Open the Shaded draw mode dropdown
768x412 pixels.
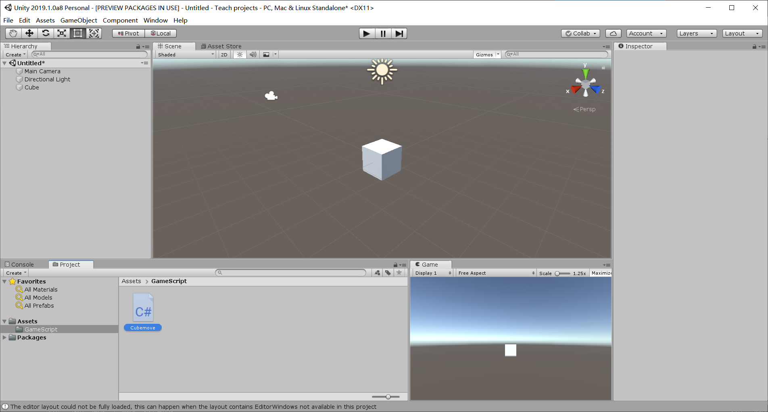tap(185, 54)
